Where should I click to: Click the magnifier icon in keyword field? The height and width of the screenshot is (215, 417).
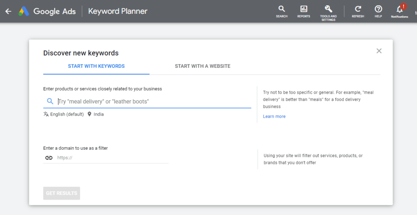(50, 101)
